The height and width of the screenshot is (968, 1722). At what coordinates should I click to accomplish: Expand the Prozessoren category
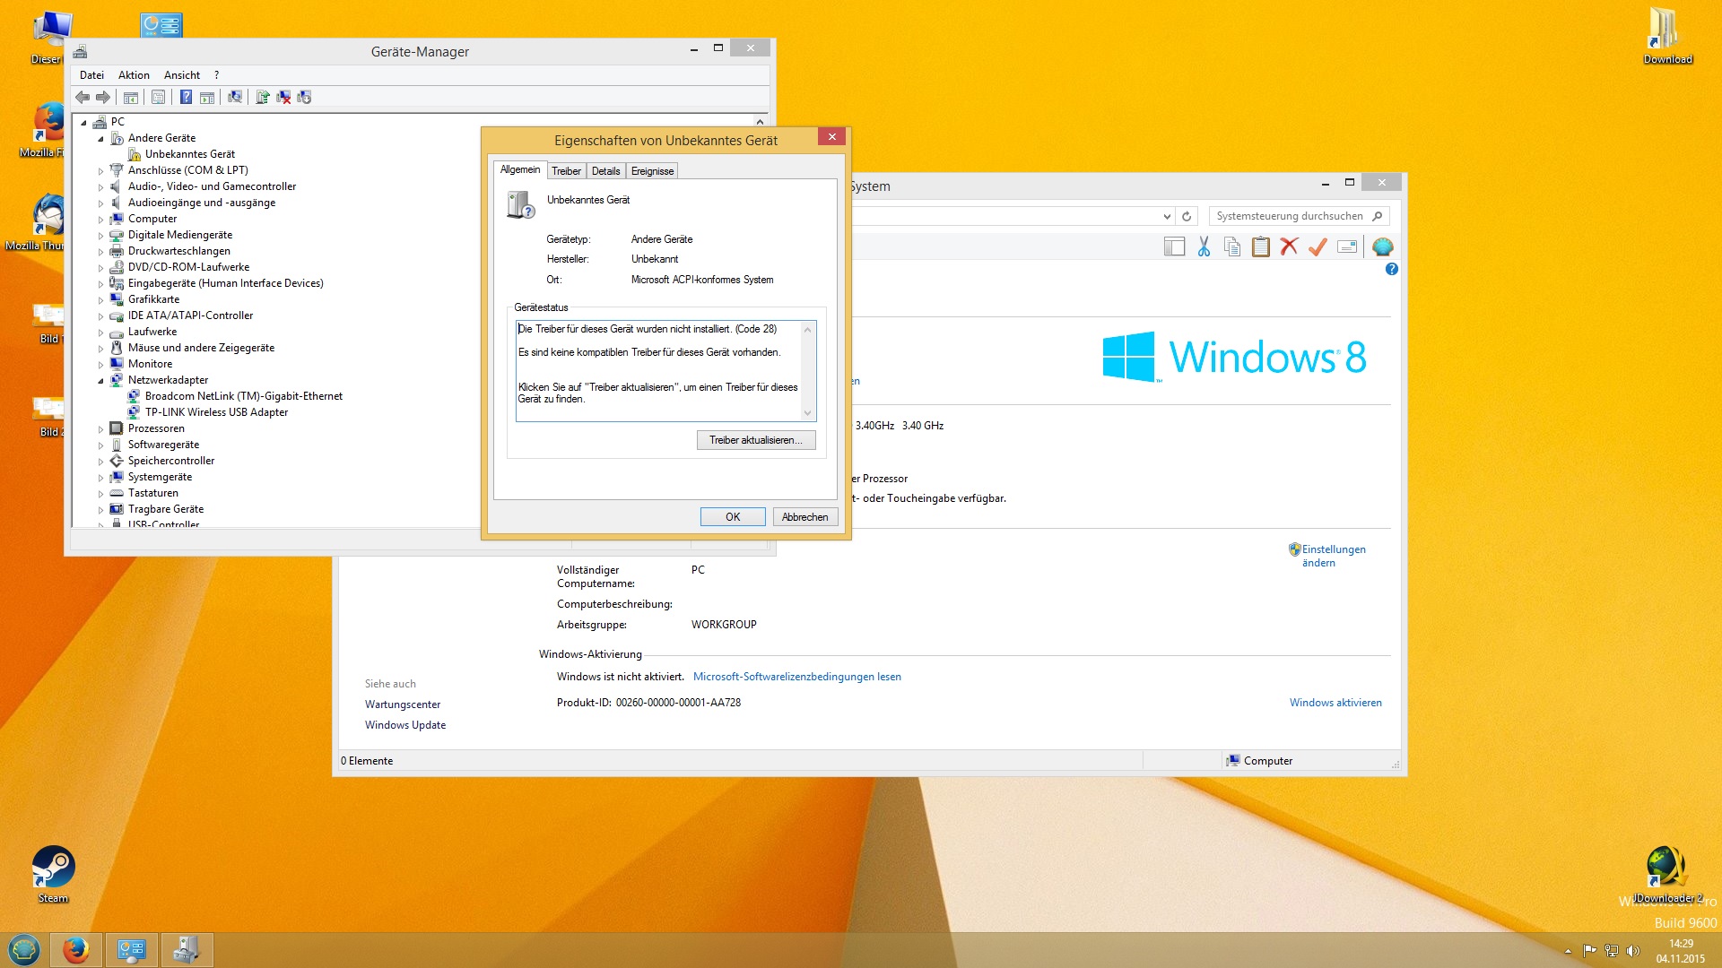point(100,429)
